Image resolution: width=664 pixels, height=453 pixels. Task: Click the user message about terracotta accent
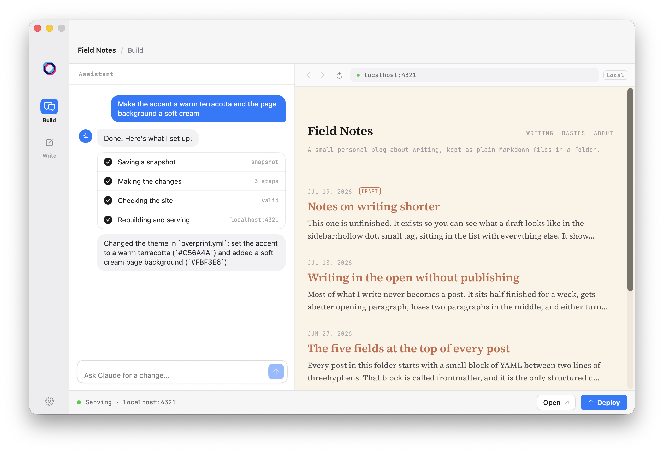click(x=198, y=109)
